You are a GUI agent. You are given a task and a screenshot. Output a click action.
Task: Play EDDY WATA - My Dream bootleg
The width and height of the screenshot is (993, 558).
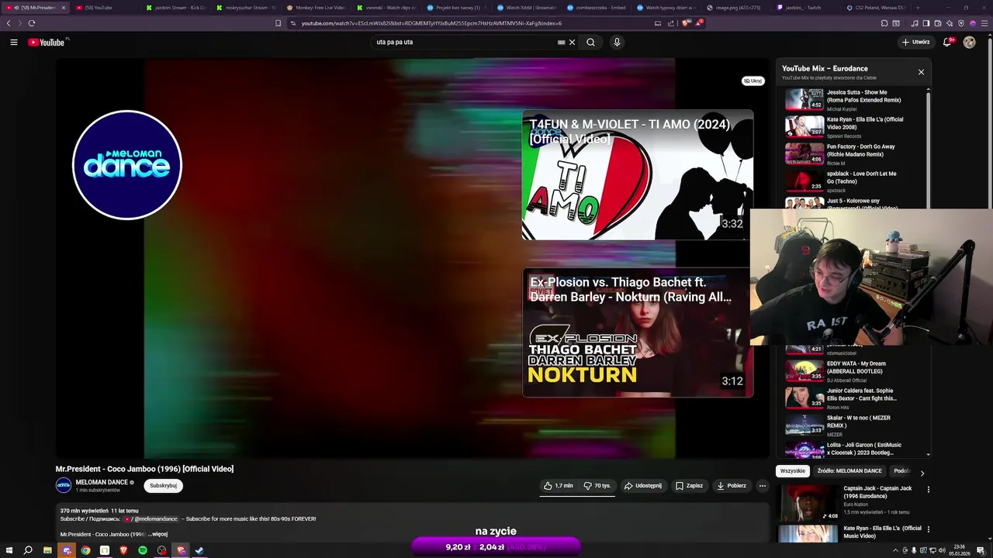853,370
